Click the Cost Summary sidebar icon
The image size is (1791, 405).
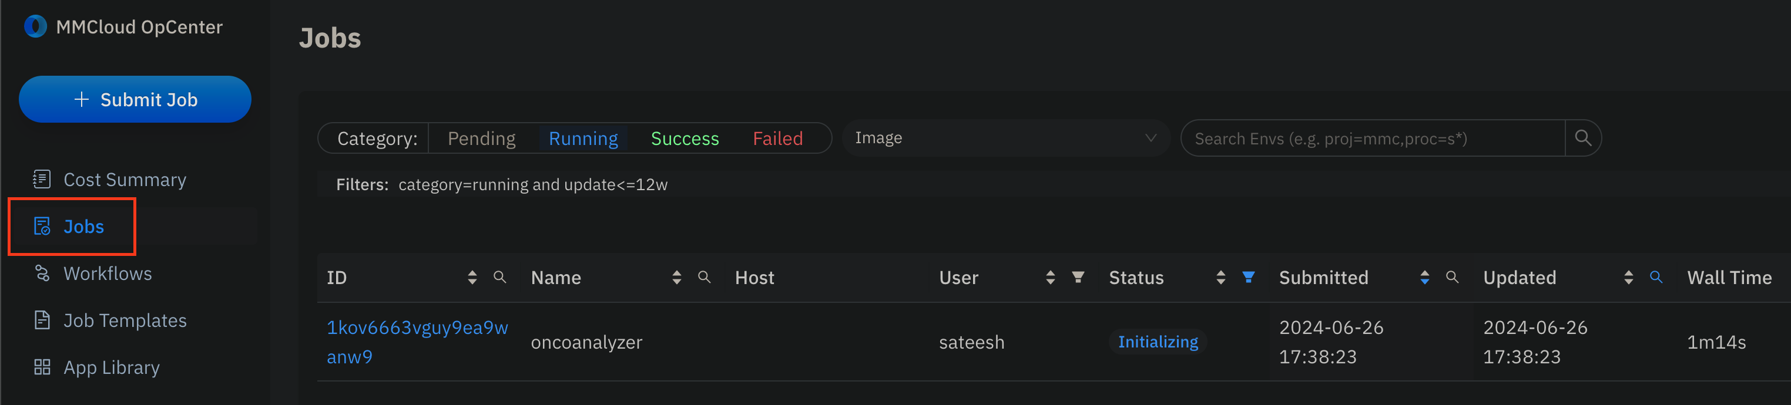(42, 179)
